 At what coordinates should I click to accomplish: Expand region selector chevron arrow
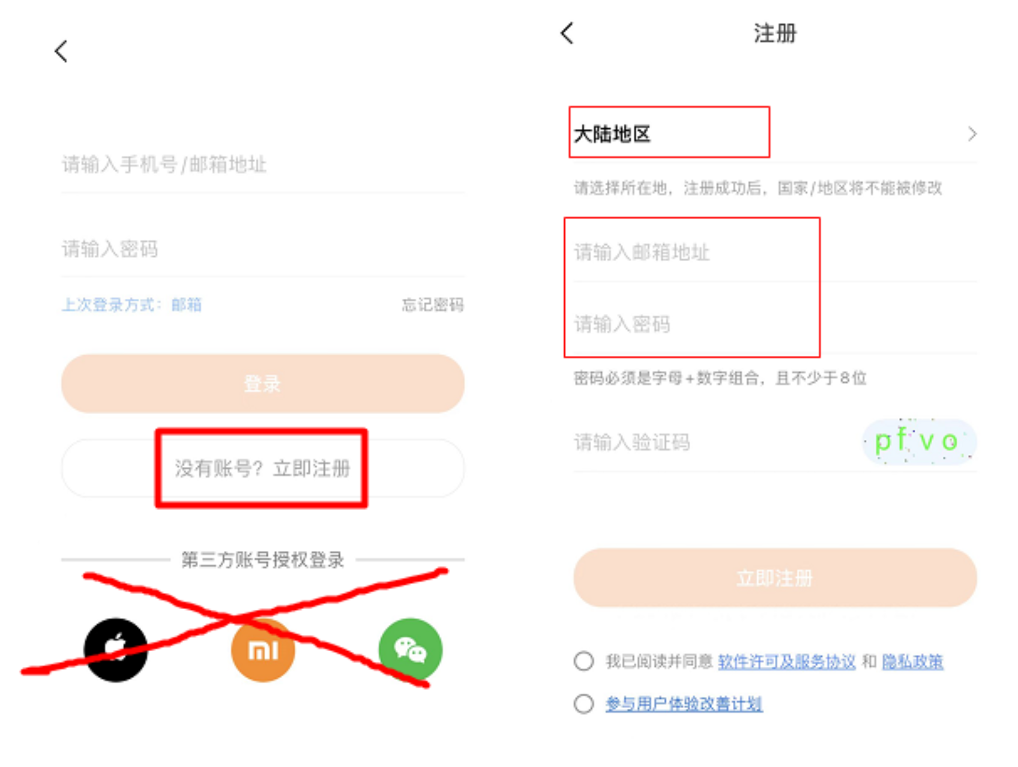coord(972,134)
